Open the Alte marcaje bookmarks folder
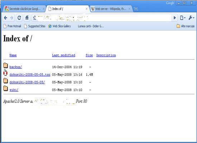The height and width of the screenshot is (143, 197). tap(186, 26)
